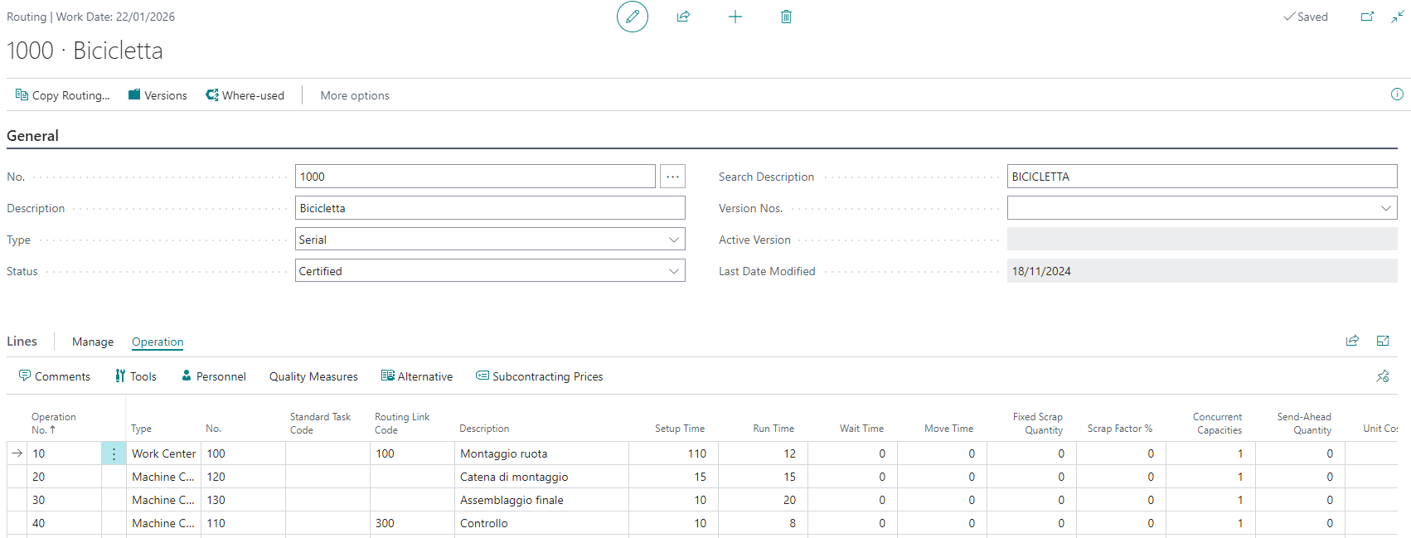Open the Status dropdown
1411x538 pixels.
tap(673, 271)
